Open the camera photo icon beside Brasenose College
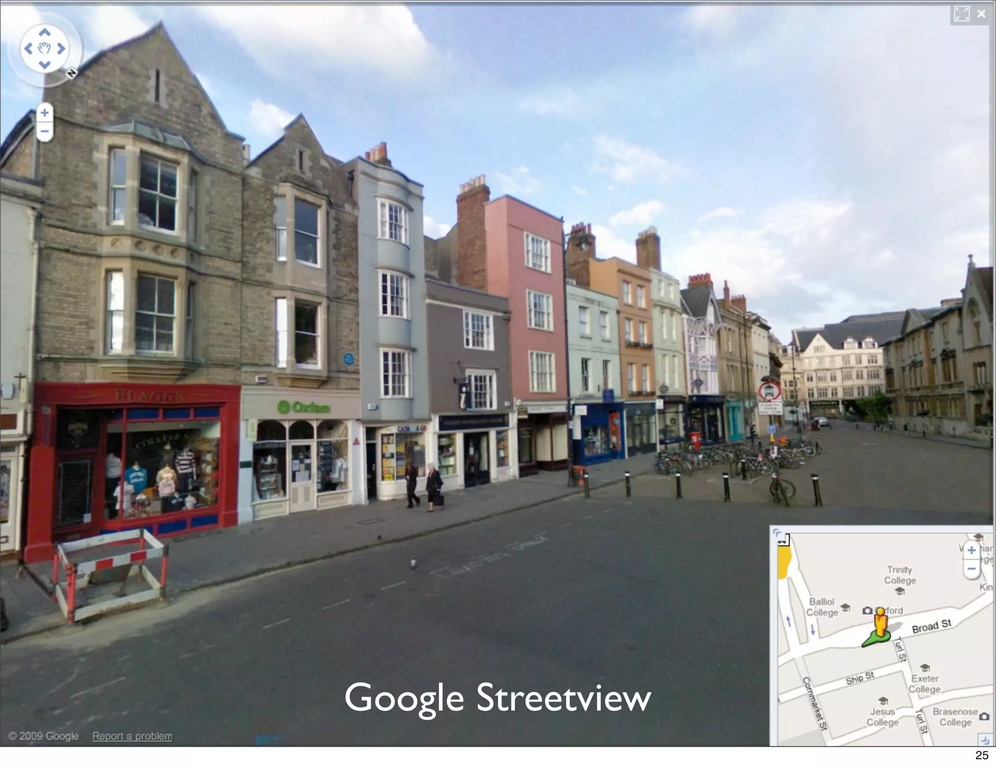Screen dimensions: 996x766 [x=984, y=716]
